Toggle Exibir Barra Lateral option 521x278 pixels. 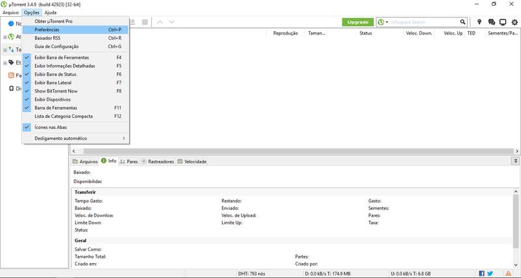click(76, 83)
